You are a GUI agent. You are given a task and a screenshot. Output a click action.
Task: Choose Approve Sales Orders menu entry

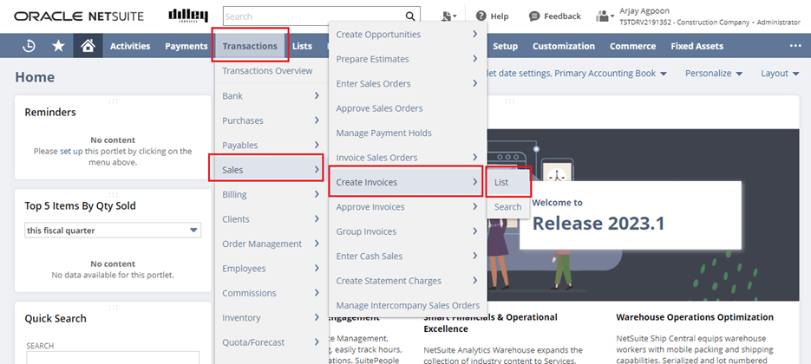[x=379, y=108]
